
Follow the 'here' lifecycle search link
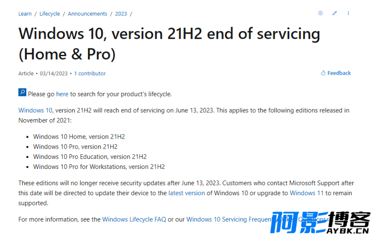coord(62,94)
